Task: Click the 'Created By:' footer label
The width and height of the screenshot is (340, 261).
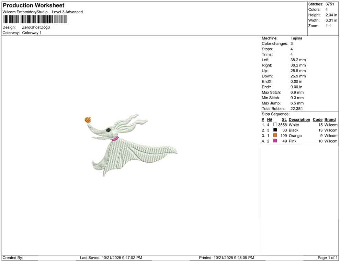Action: pos(13,258)
